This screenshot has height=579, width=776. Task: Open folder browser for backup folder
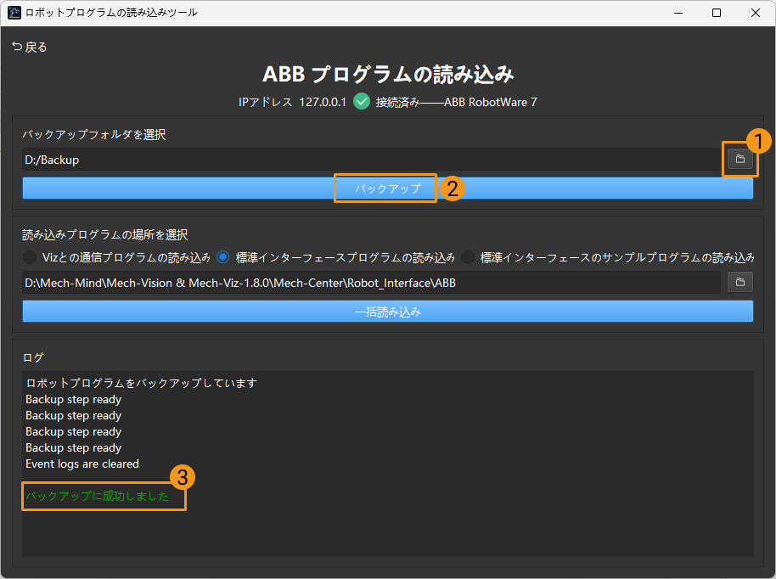[x=739, y=159]
